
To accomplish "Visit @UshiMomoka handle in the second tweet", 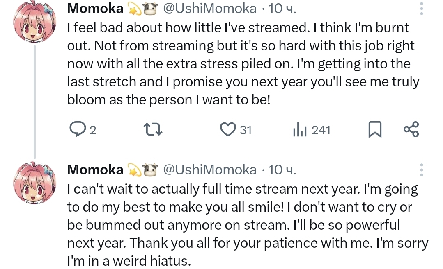I will point(210,170).
